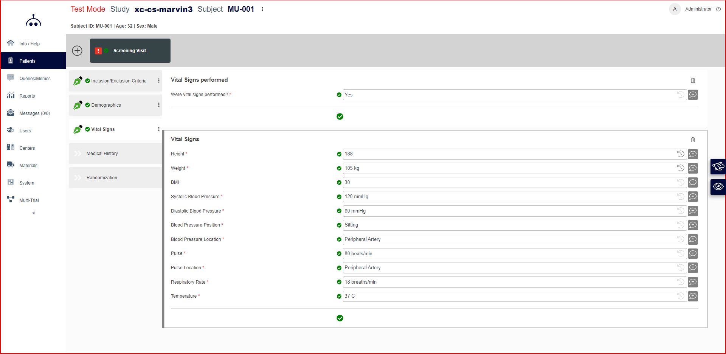Add a new visit with the plus button

point(77,50)
